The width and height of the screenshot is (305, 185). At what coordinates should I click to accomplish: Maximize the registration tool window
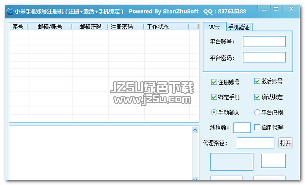276,9
